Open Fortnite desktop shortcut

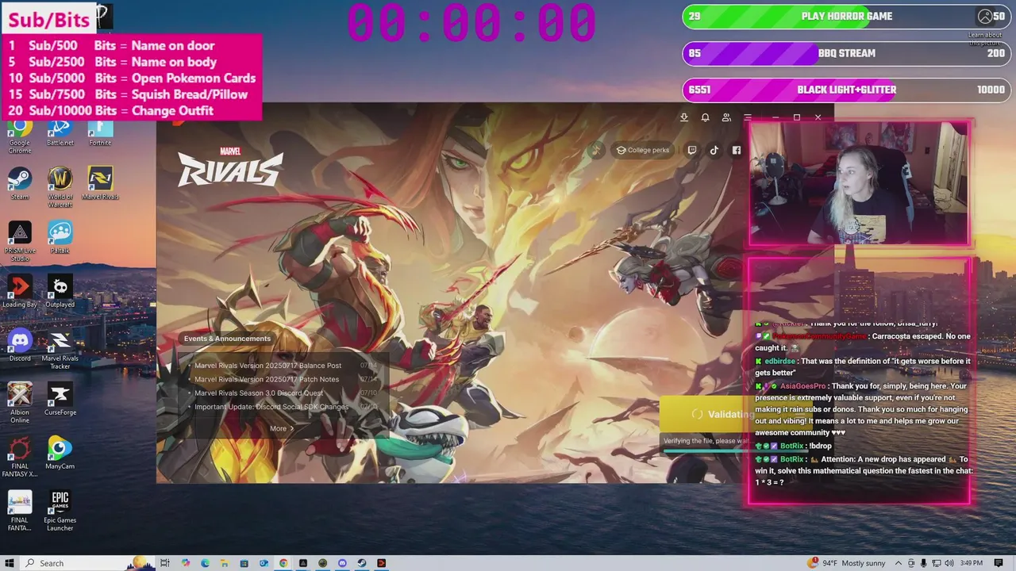point(100,132)
